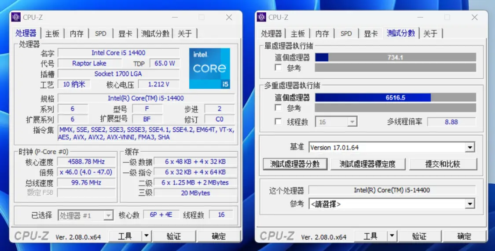
Task: Toggle the 线程数 checkbox
Action: click(x=278, y=122)
